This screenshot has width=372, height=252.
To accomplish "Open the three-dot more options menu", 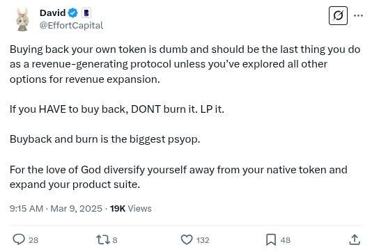I will [358, 15].
